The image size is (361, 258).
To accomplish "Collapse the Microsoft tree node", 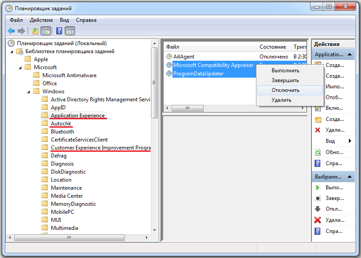I will (20, 68).
